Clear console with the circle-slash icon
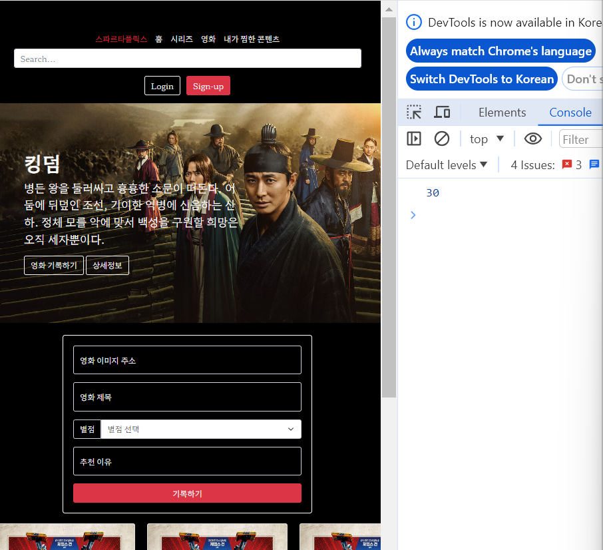 click(x=441, y=138)
